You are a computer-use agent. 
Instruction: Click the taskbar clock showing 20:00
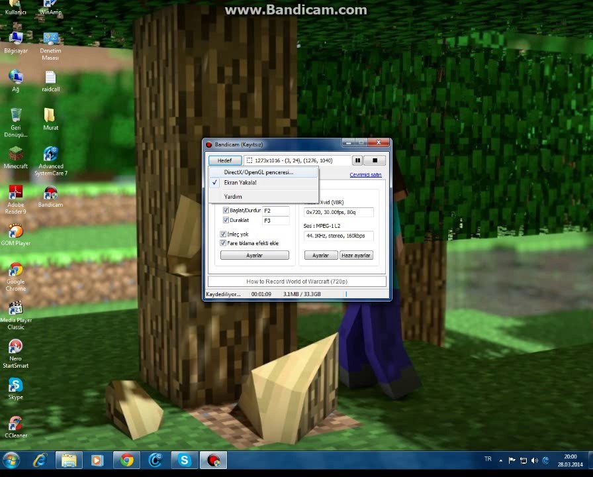[570, 460]
